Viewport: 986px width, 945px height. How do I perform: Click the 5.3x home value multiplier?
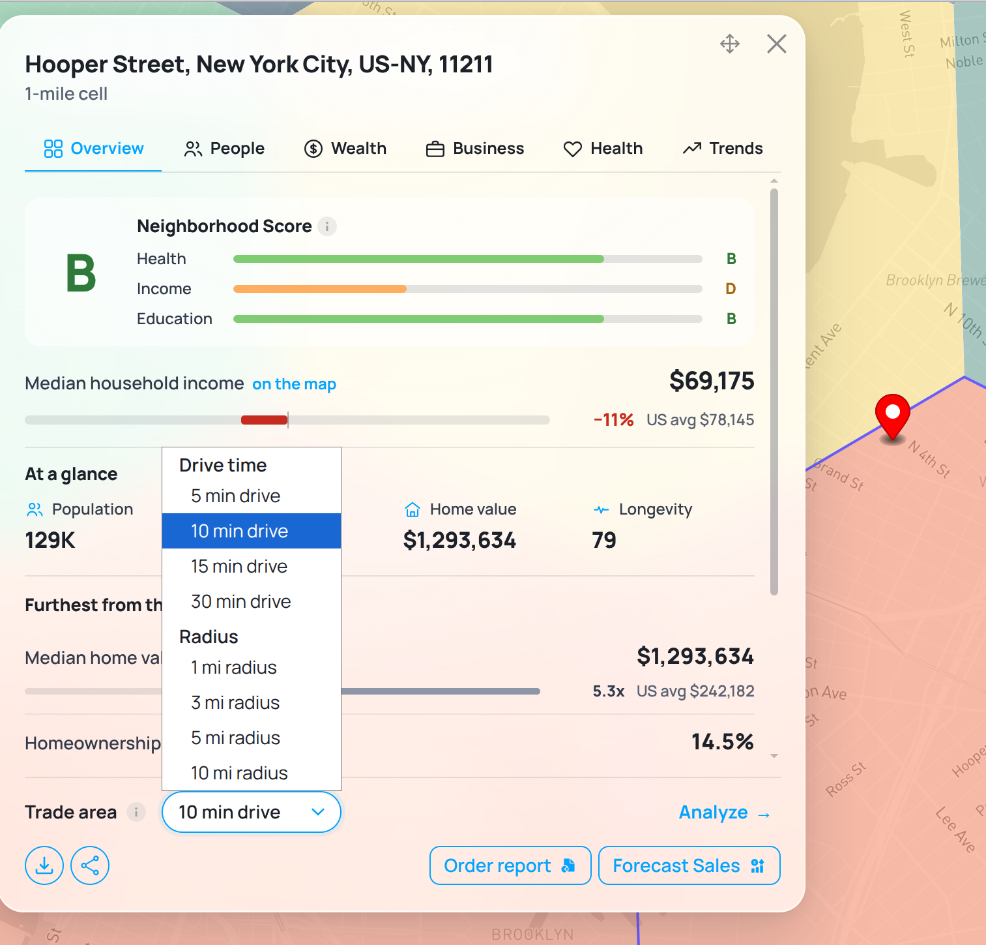click(609, 691)
